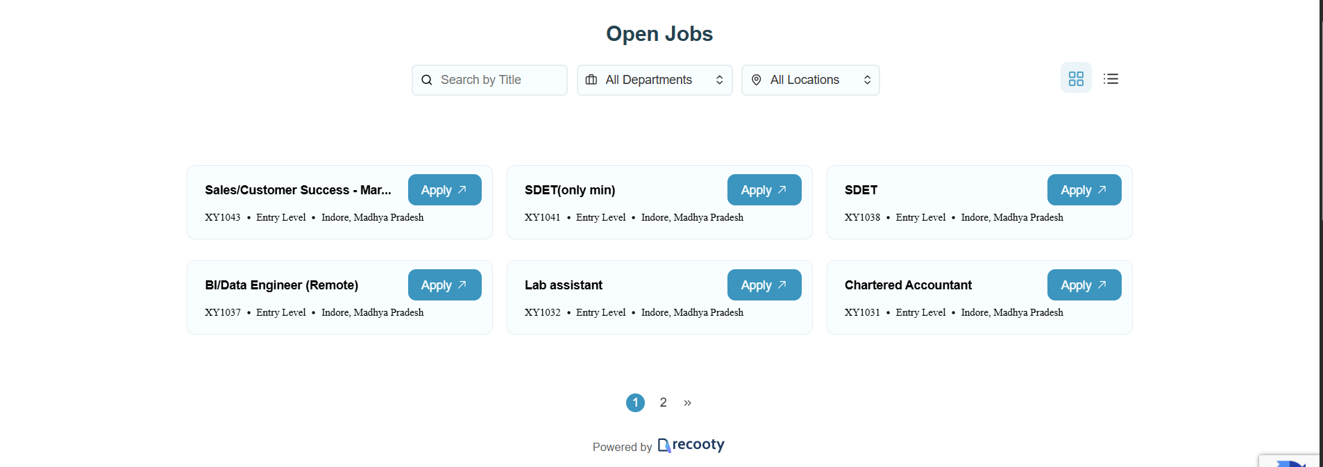Open the recooty logo link
Viewport: 1323px width, 467px height.
click(691, 445)
